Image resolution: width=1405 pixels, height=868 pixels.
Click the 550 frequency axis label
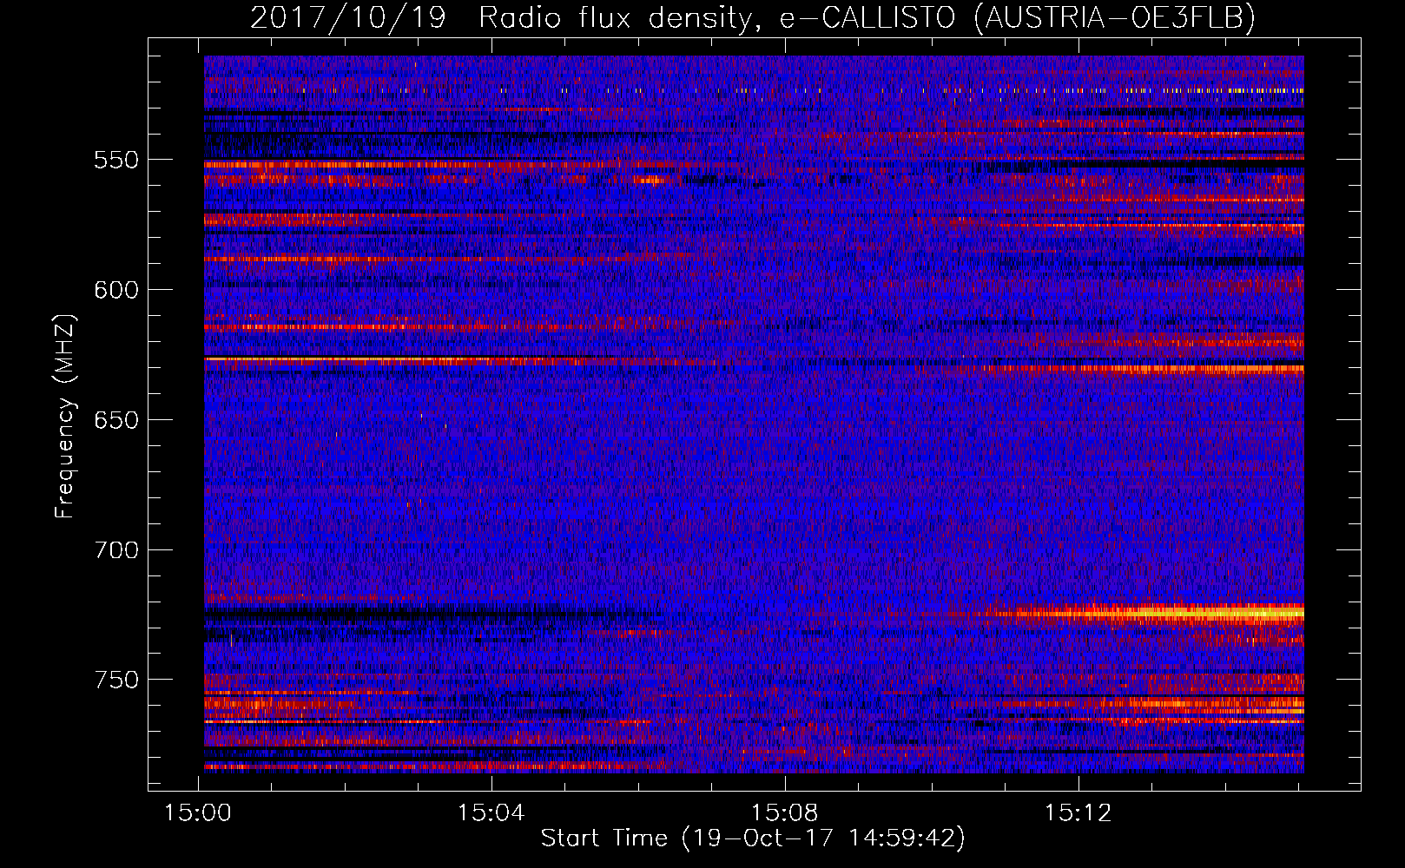coord(116,161)
